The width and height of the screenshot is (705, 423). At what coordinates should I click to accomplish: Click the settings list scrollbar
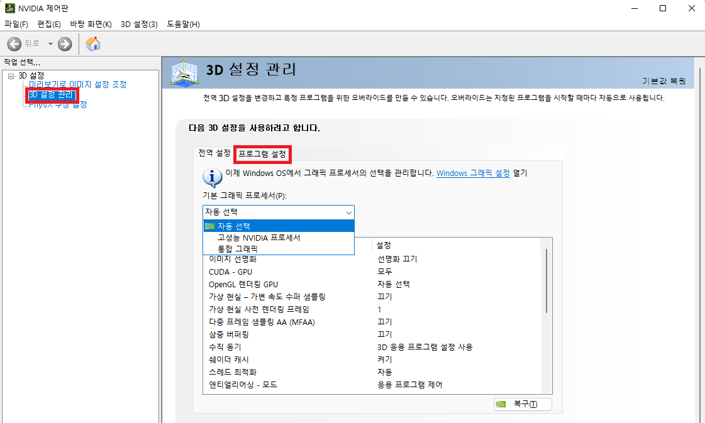tap(547, 281)
